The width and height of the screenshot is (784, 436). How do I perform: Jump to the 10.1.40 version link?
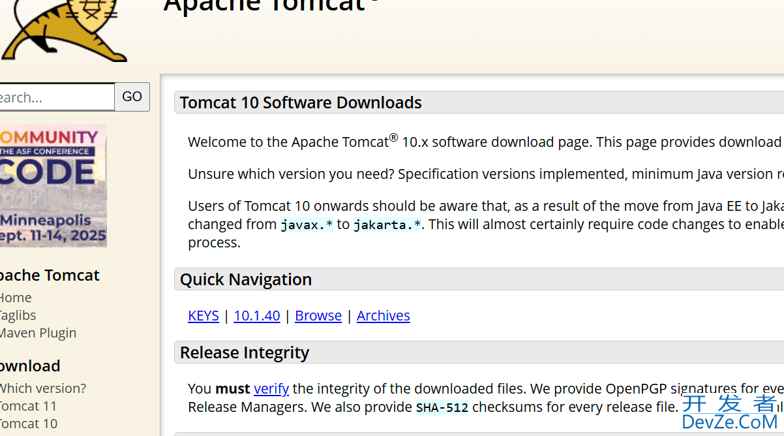257,316
